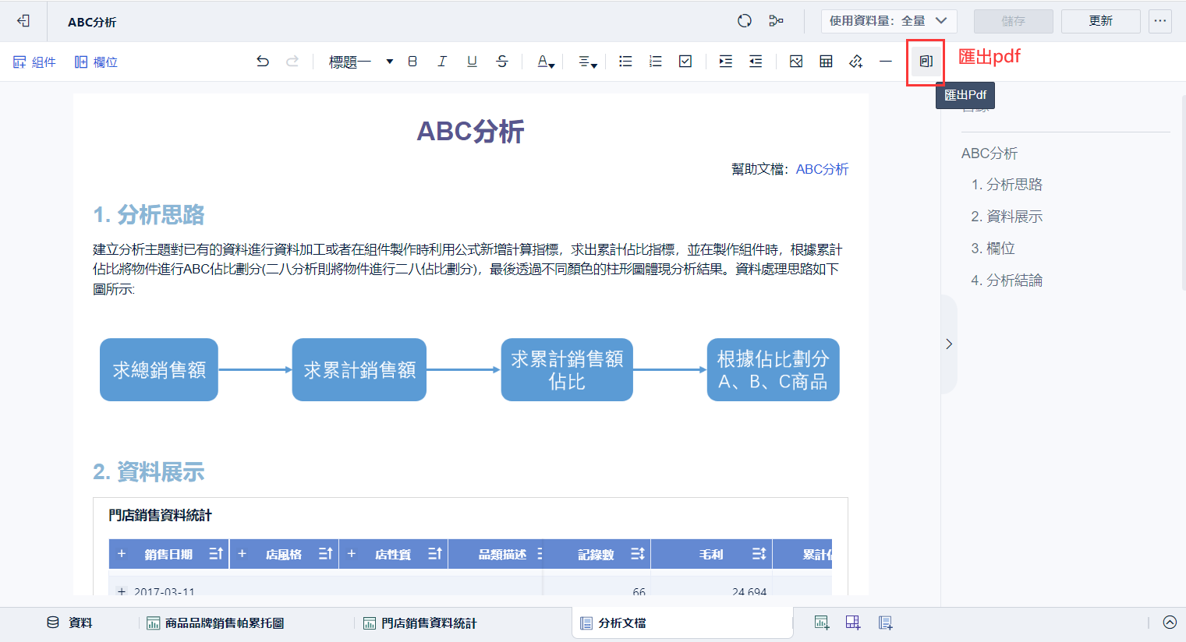Click the refresh circle icon in header
Screen dimensions: 1186x642
tap(745, 21)
